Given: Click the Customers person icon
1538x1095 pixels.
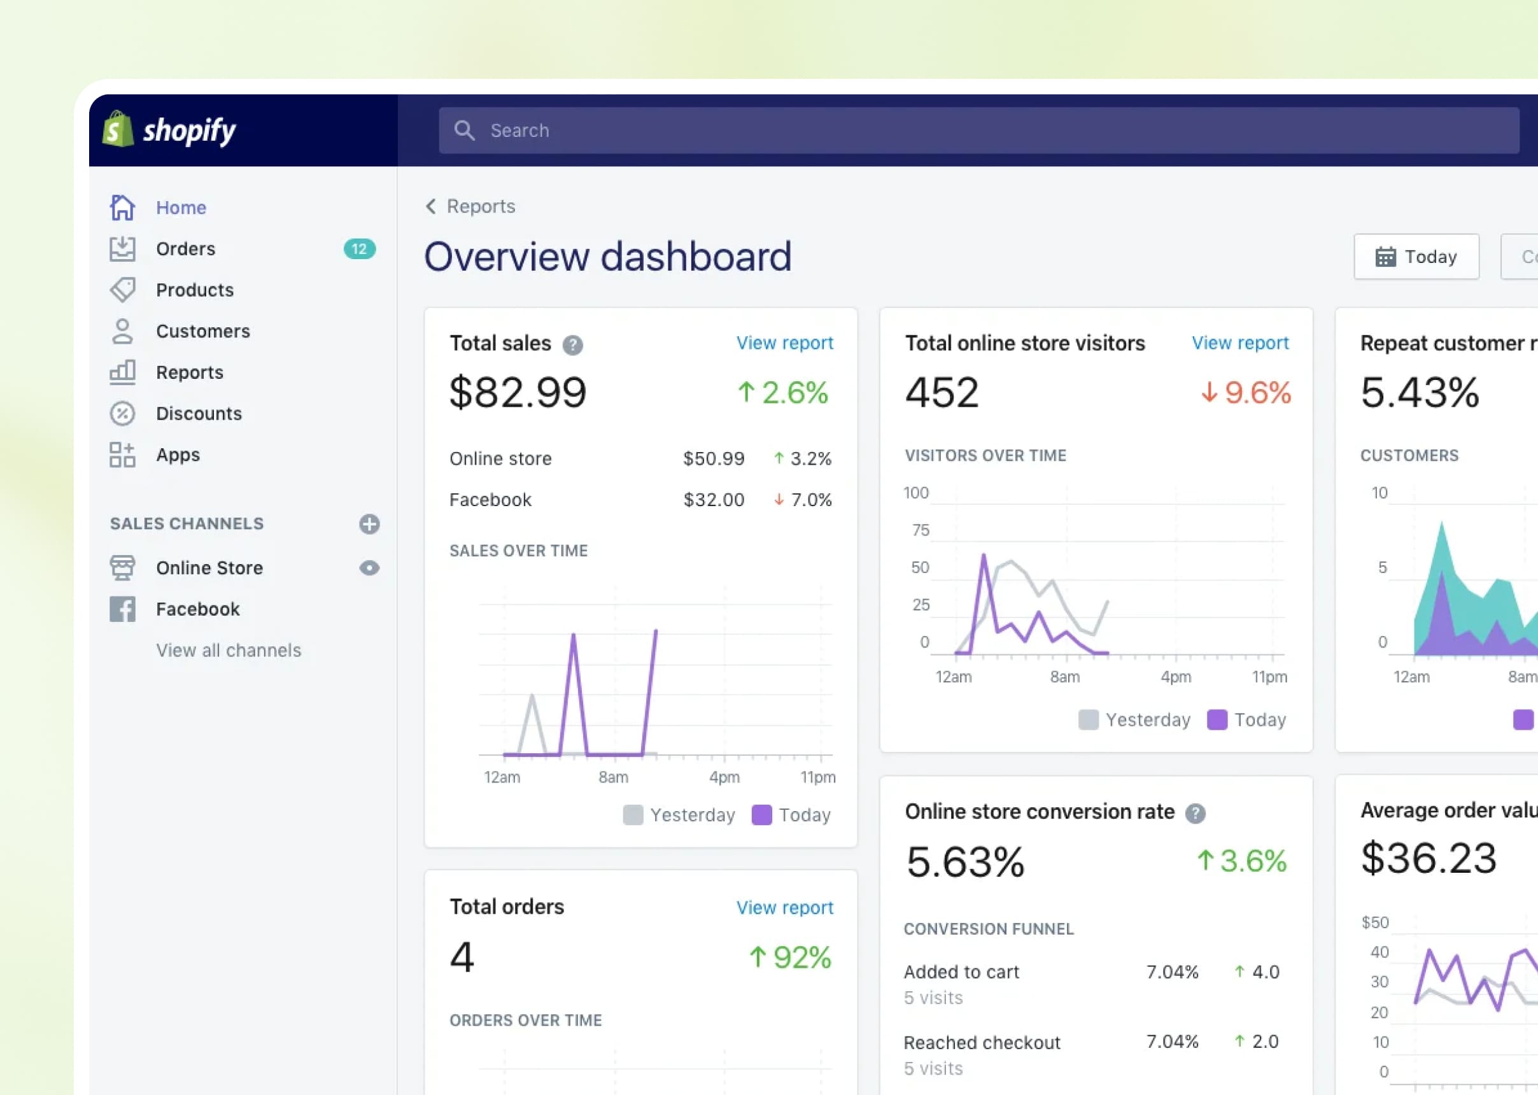Looking at the screenshot, I should click(122, 331).
